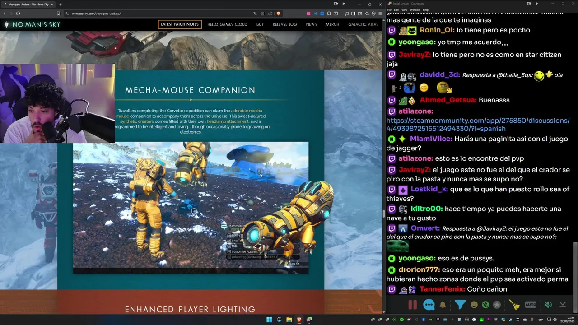
Task: Open the News page
Action: click(311, 24)
